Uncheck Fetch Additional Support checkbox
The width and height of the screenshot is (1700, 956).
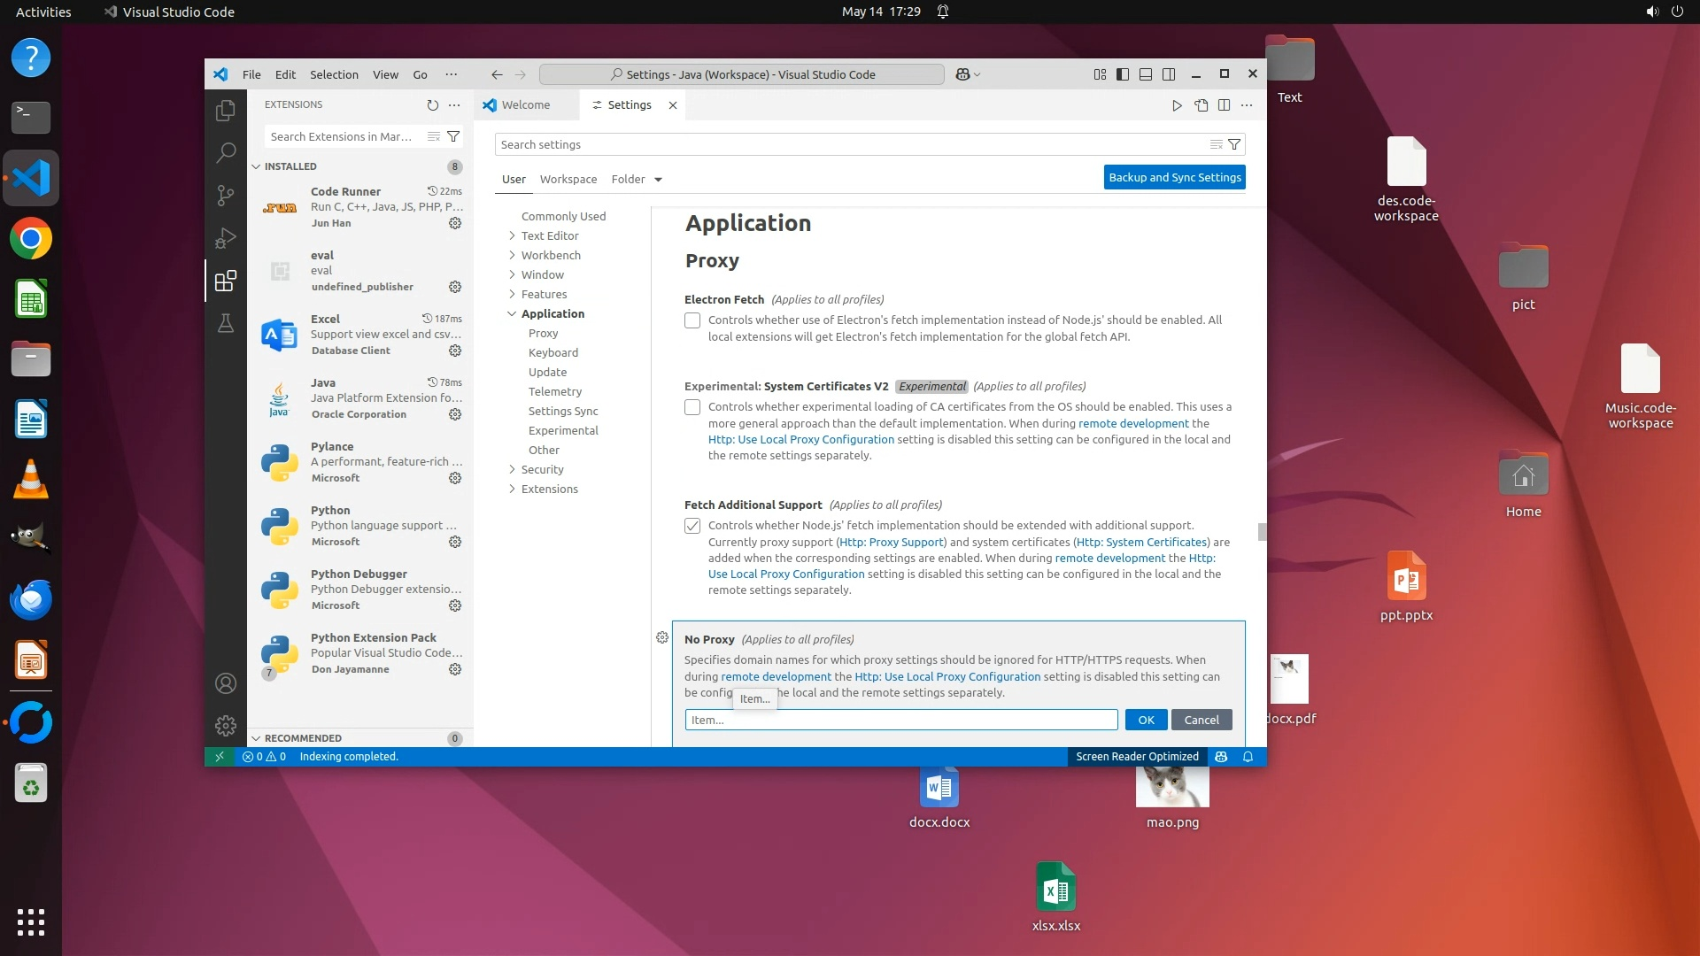click(x=692, y=526)
